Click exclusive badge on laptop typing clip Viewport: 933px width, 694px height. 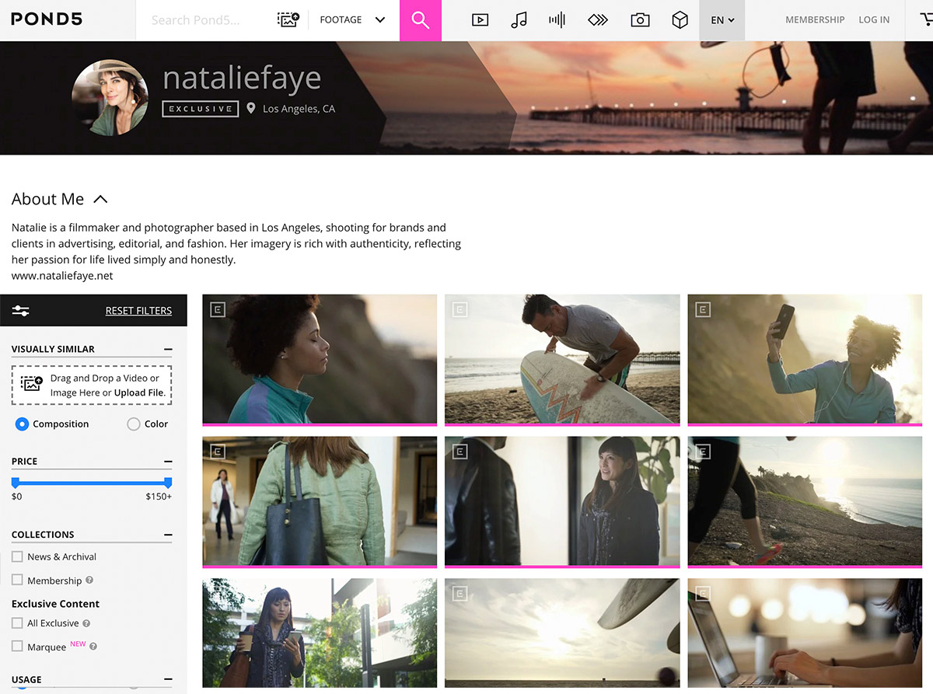point(703,594)
